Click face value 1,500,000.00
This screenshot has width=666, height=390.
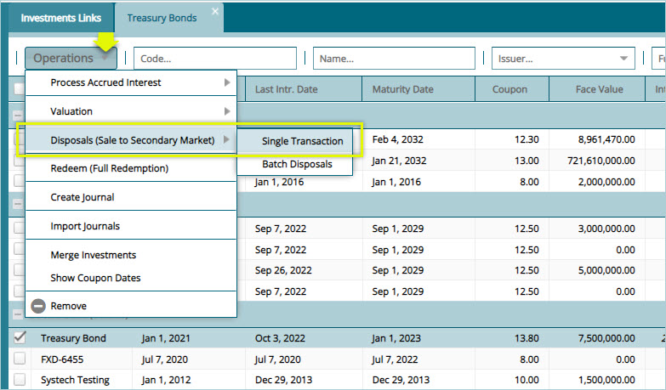click(606, 380)
